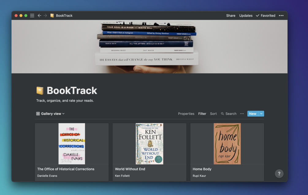Screen dimensions: 308x195
Task: Minimize the window with the yellow button
Action: coord(21,16)
